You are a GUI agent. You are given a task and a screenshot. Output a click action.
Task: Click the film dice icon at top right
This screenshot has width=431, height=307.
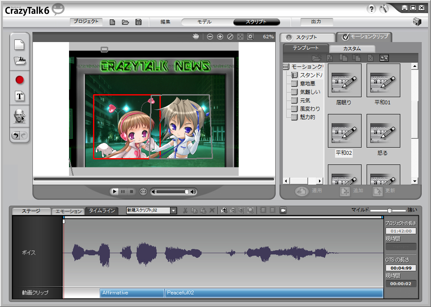coord(417,22)
